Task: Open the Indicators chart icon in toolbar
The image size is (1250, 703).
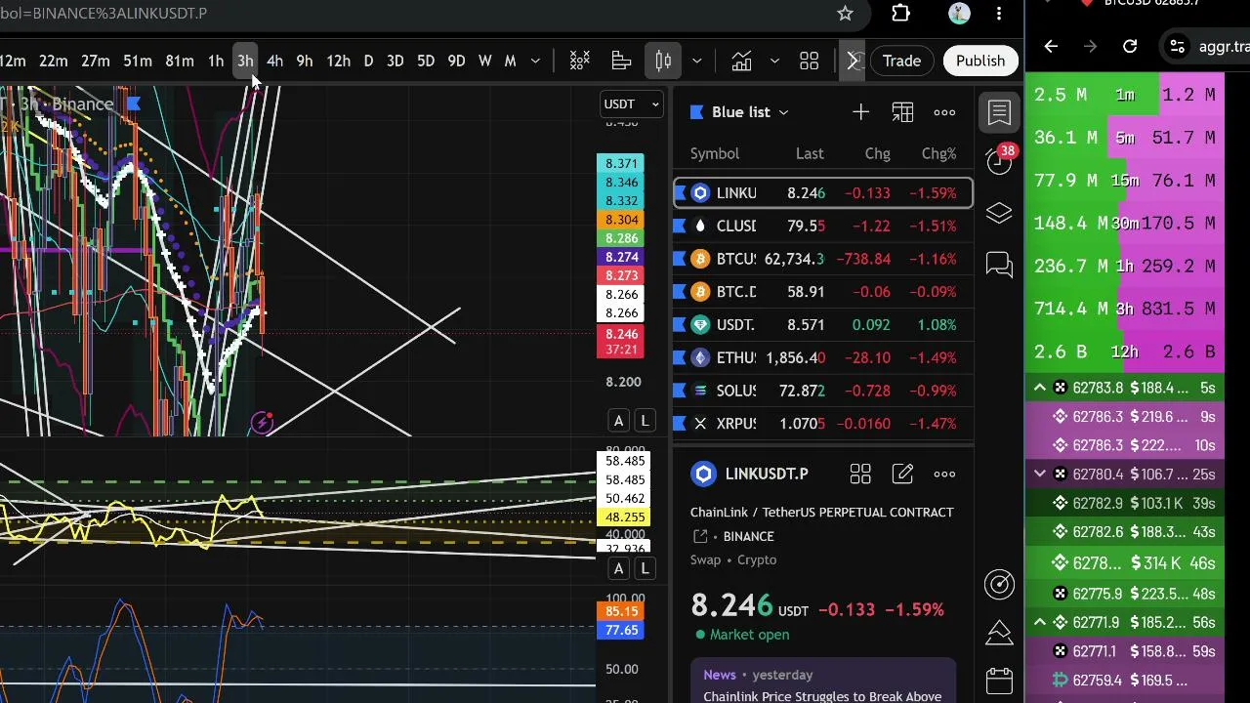Action: 741,62
